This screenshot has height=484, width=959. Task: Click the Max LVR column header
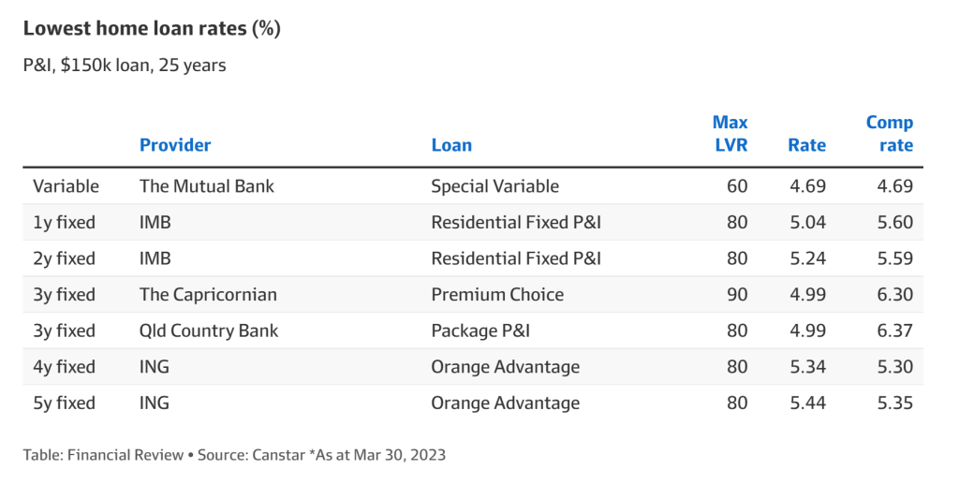click(730, 134)
